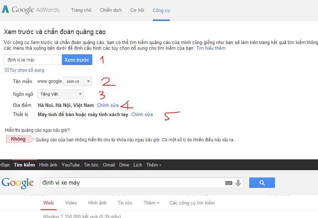Click the Xem trước button

(77, 60)
